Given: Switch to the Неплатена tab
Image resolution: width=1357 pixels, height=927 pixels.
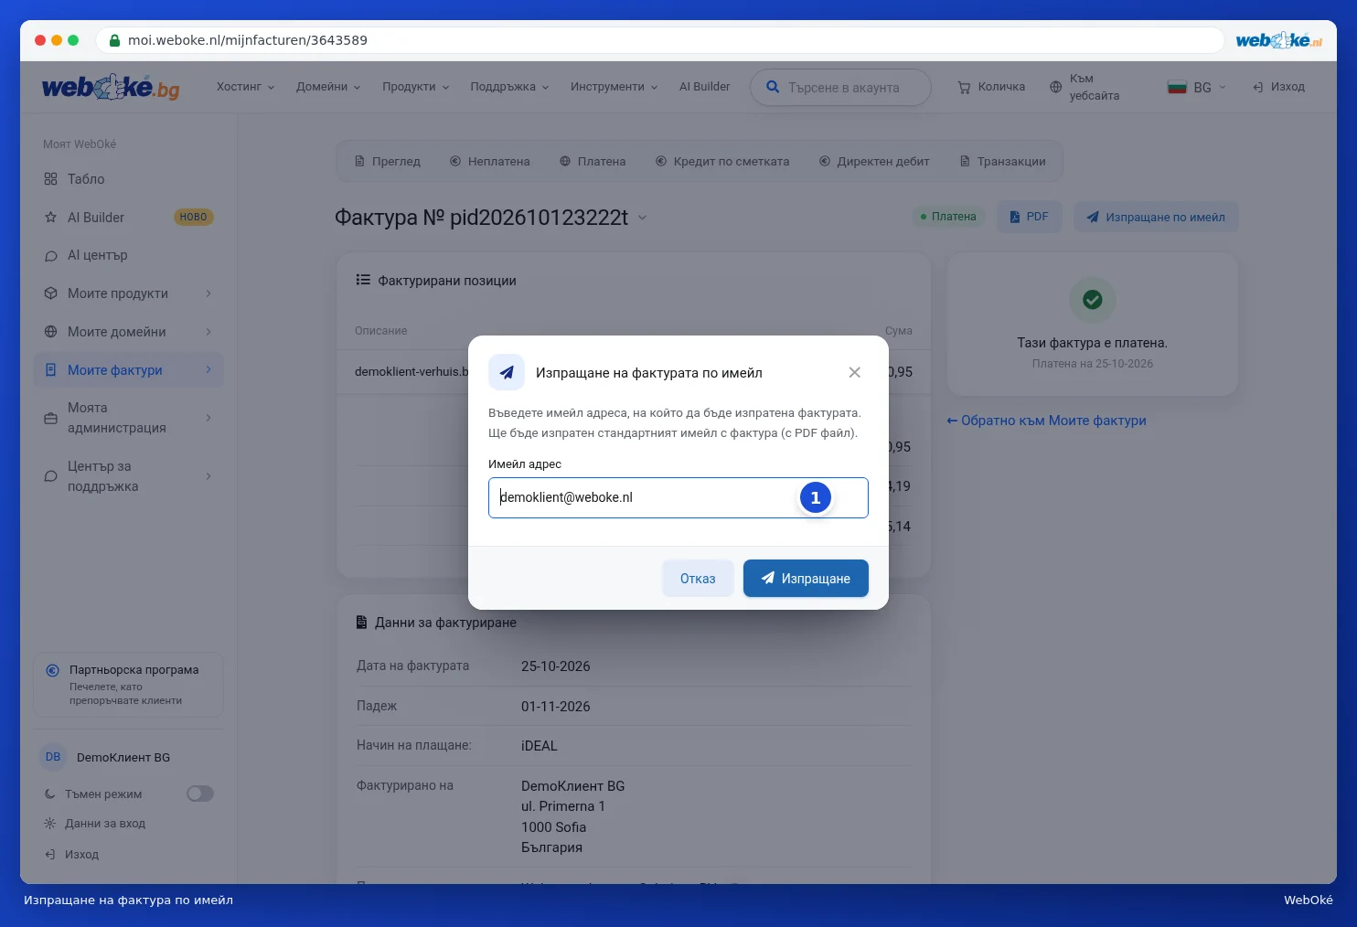Looking at the screenshot, I should tap(490, 162).
